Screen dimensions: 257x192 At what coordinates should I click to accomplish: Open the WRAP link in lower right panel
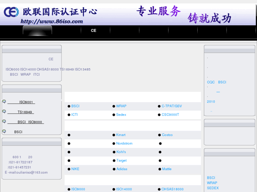coord(212,183)
